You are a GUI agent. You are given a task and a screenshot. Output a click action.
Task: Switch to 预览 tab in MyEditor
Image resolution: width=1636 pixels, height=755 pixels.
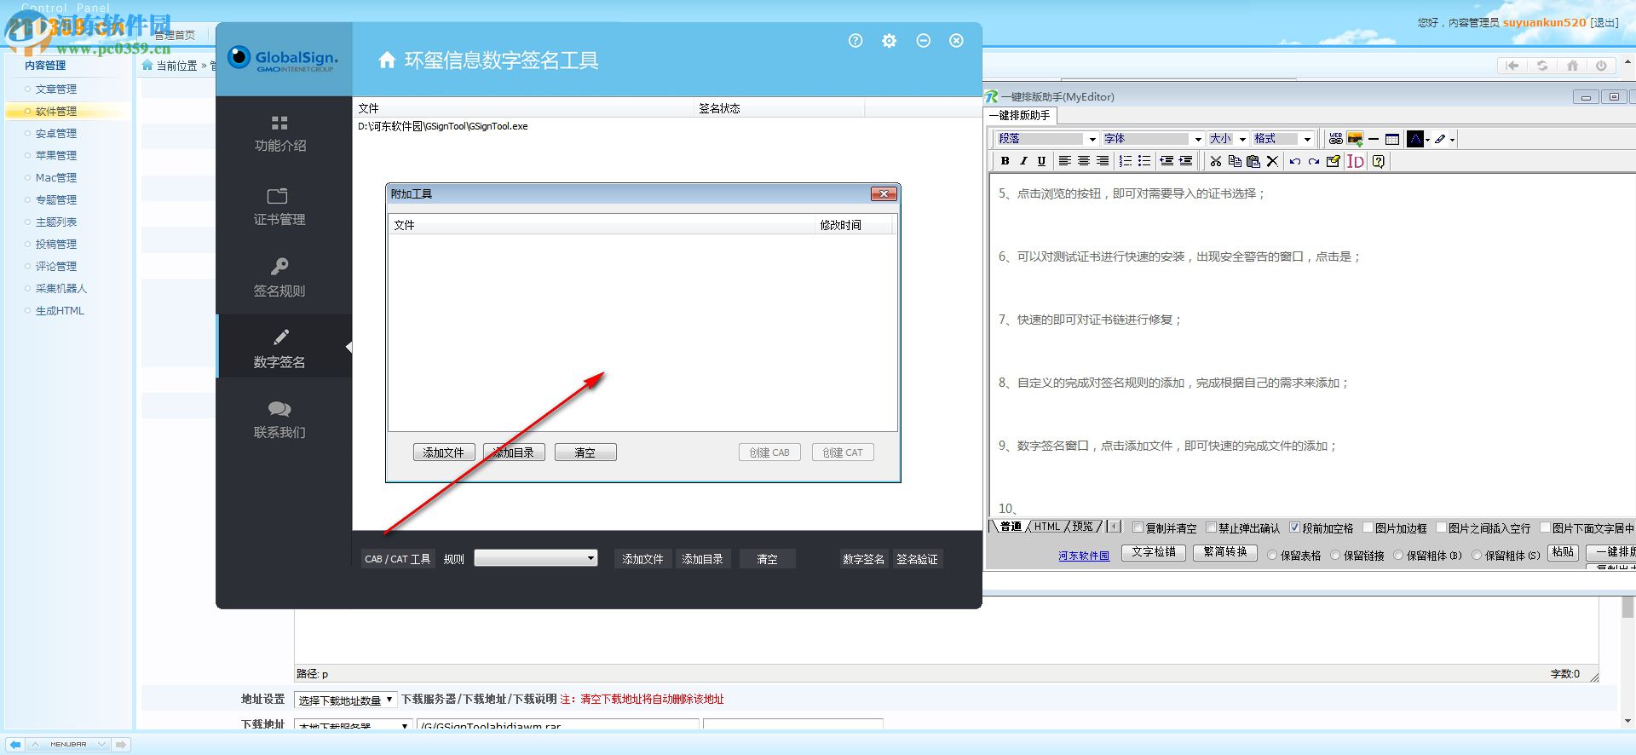1082,527
